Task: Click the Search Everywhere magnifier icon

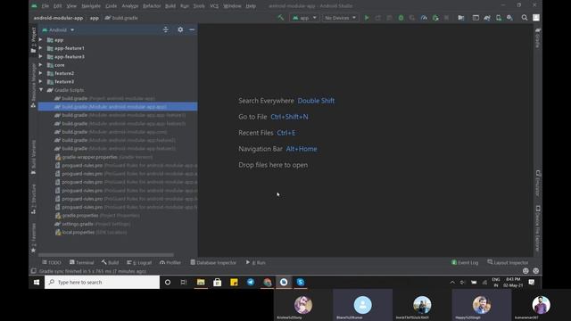Action: coord(525,18)
